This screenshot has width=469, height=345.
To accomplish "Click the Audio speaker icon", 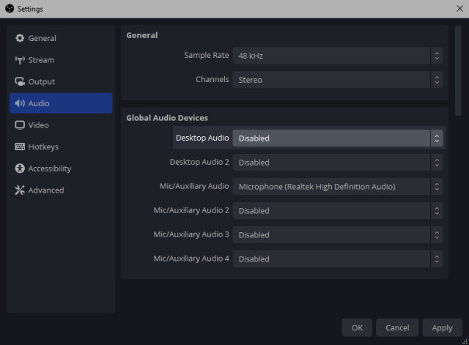I will (20, 103).
